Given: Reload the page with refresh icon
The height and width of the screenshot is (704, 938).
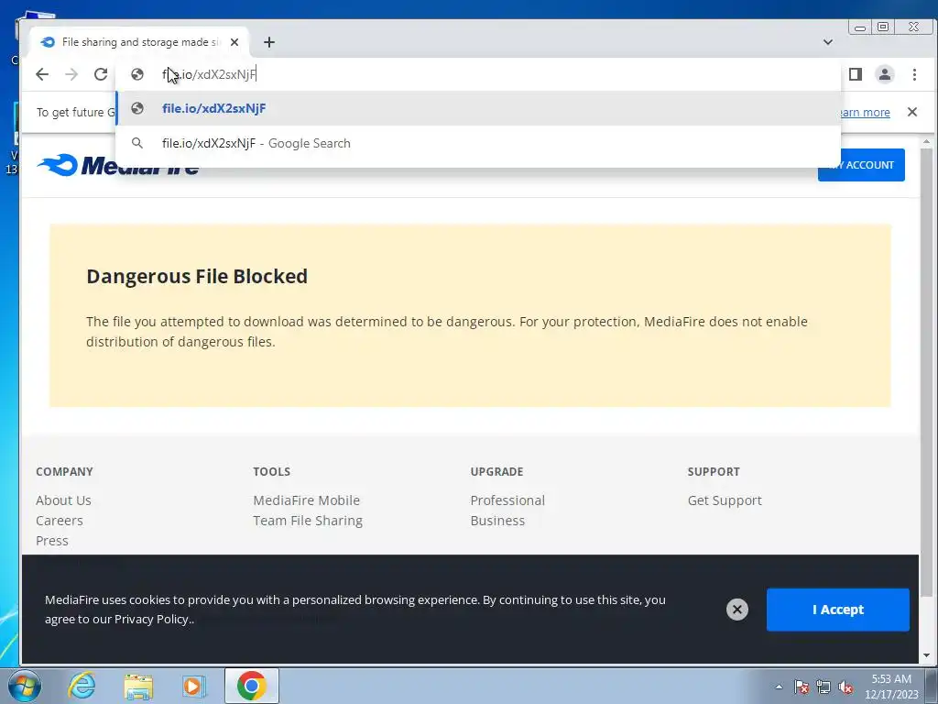Looking at the screenshot, I should coord(101,74).
